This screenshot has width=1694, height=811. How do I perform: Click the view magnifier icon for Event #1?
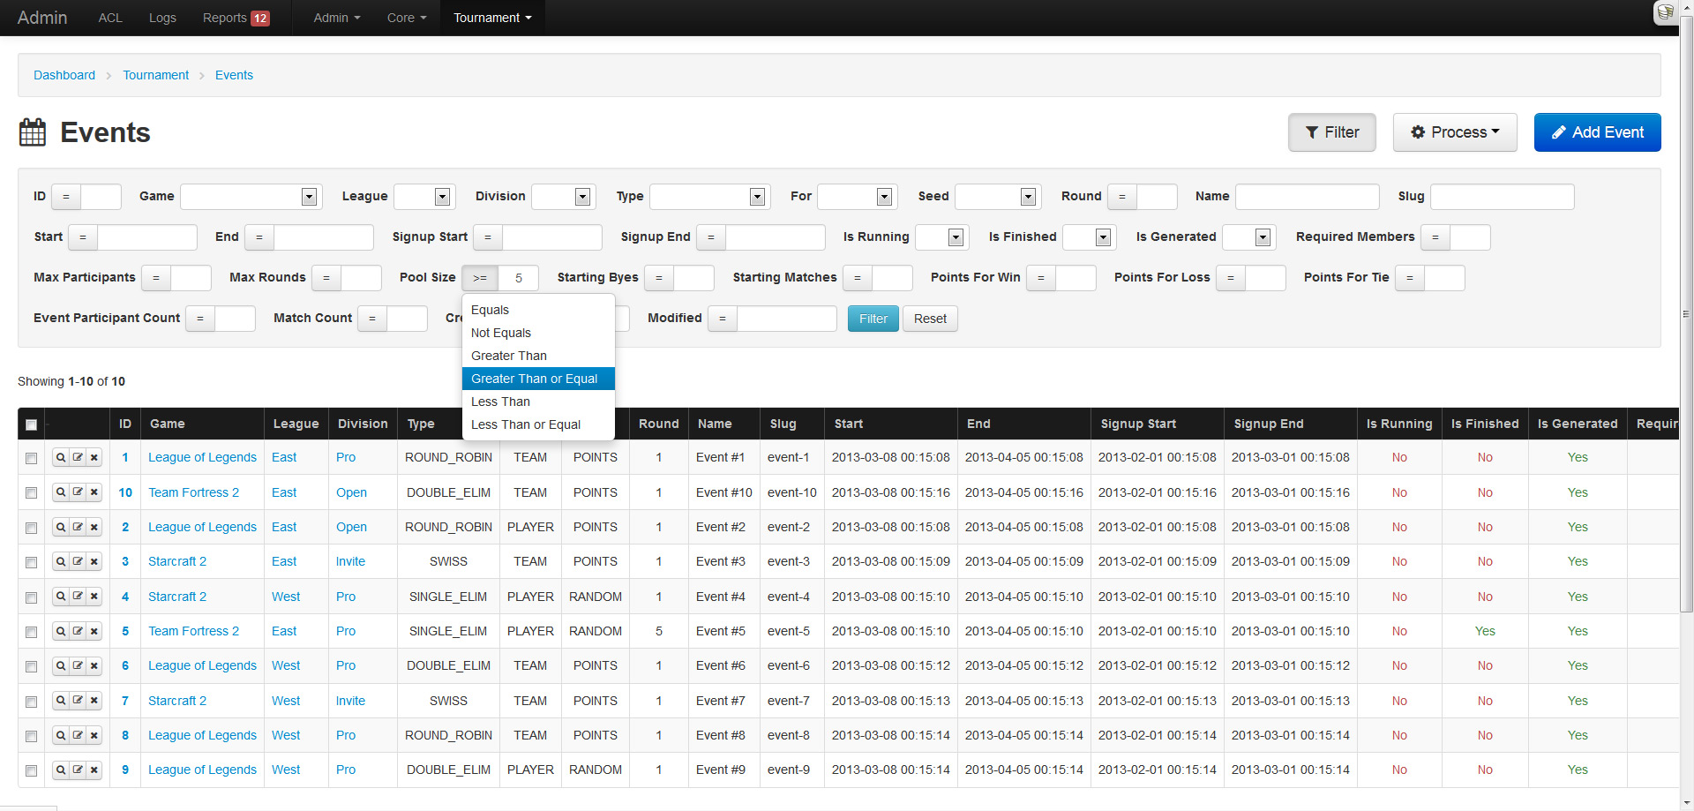(60, 457)
